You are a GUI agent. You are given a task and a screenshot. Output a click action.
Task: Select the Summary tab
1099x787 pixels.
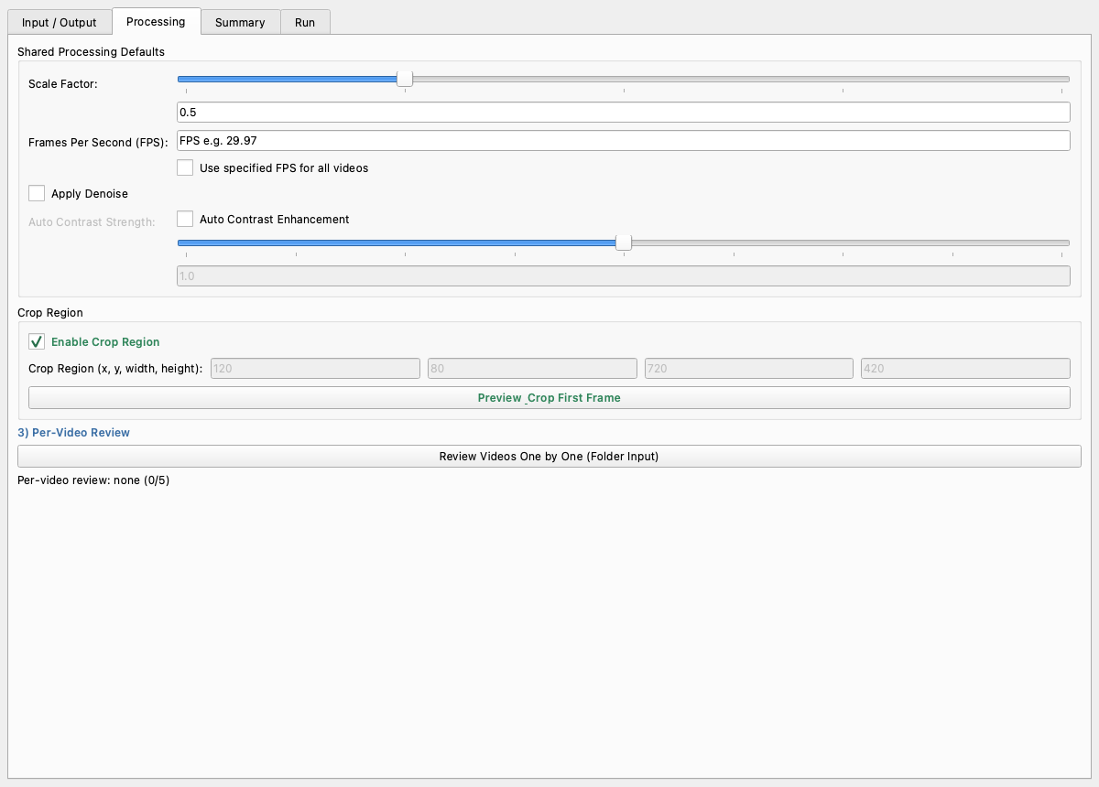tap(240, 22)
